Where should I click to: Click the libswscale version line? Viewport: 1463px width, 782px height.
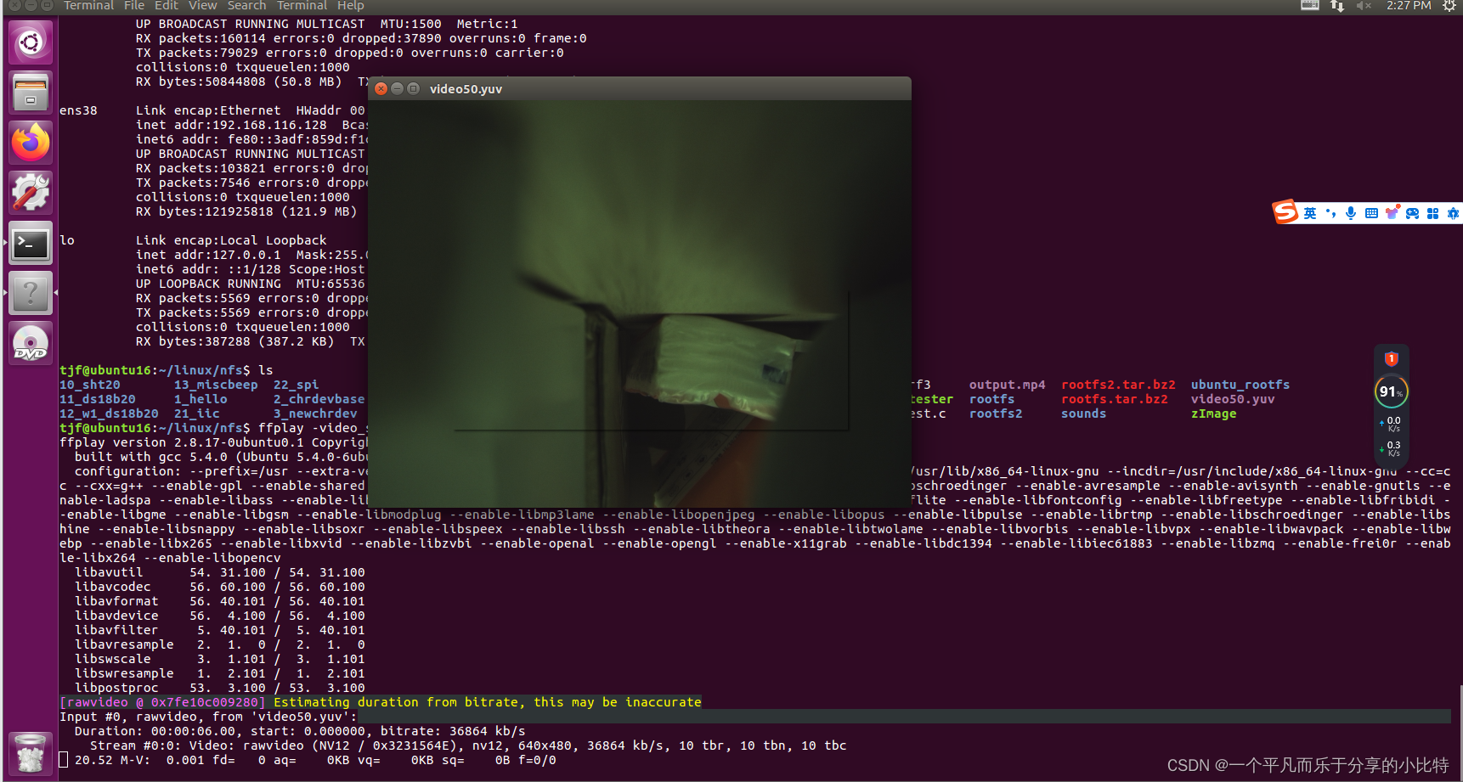coord(220,659)
